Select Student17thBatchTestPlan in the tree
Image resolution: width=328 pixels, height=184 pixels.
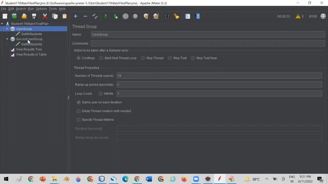point(30,24)
